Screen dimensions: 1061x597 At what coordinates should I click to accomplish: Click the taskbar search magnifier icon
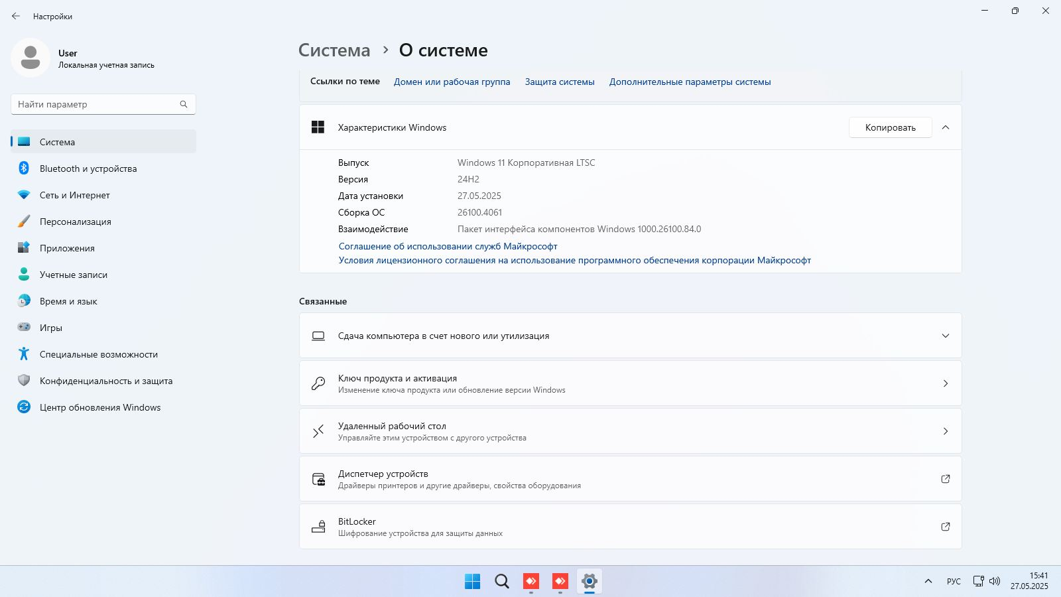tap(502, 582)
